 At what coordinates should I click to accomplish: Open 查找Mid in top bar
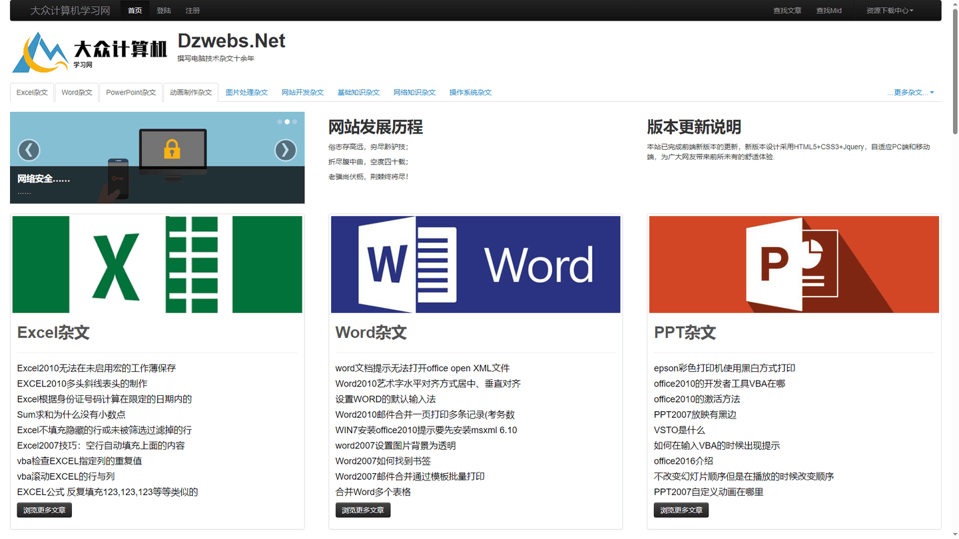tap(829, 11)
